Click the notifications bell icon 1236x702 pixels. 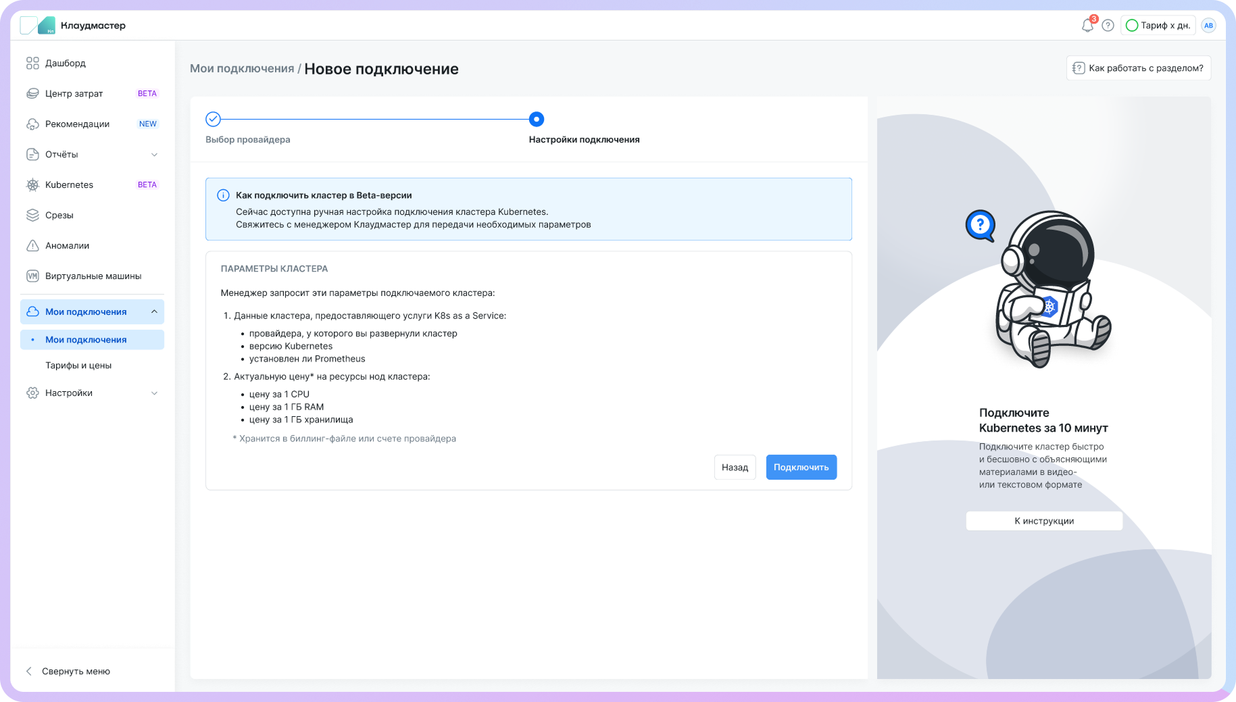[x=1087, y=26]
